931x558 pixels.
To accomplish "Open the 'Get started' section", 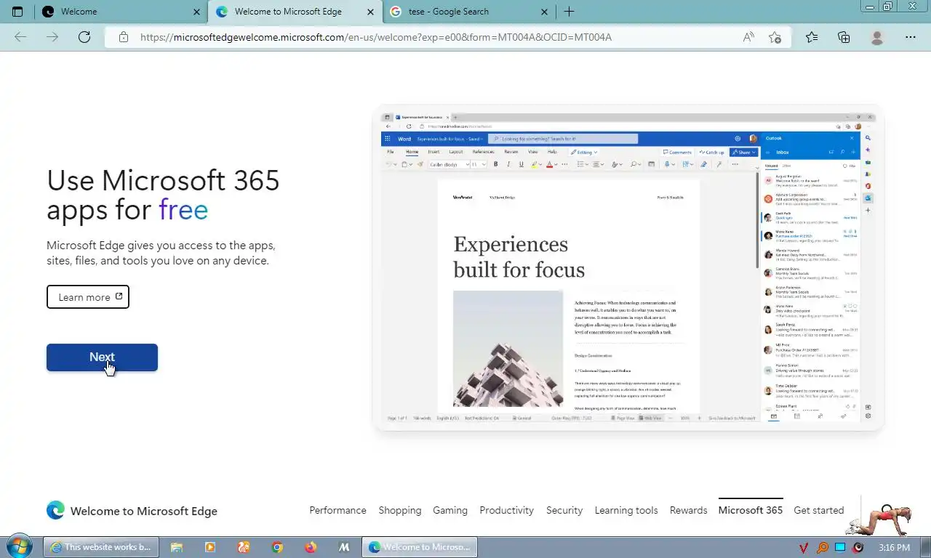I will pyautogui.click(x=819, y=510).
